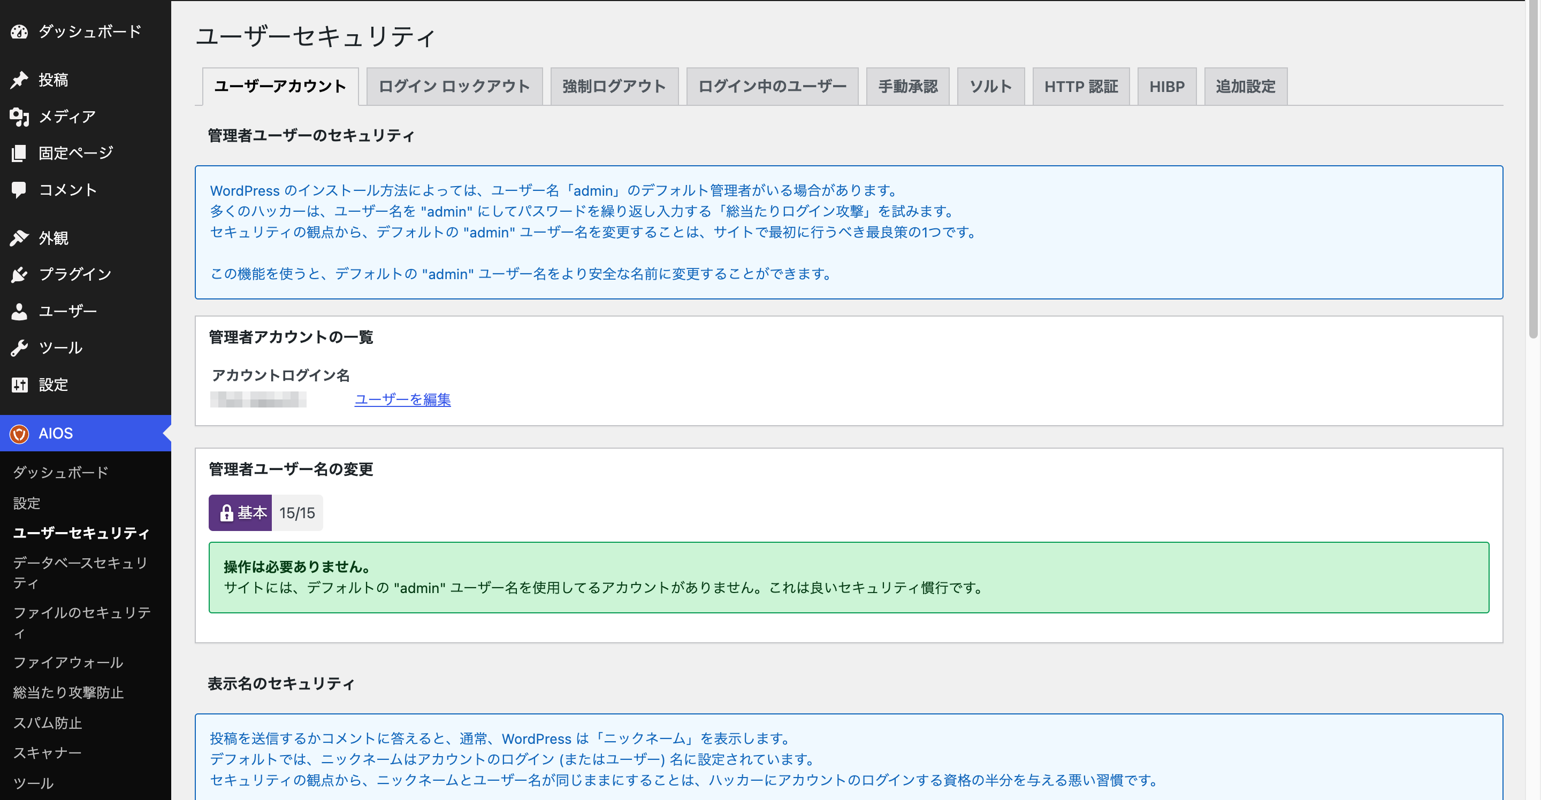
Task: Select the ログイン中のユーザー tab
Action: (x=772, y=87)
